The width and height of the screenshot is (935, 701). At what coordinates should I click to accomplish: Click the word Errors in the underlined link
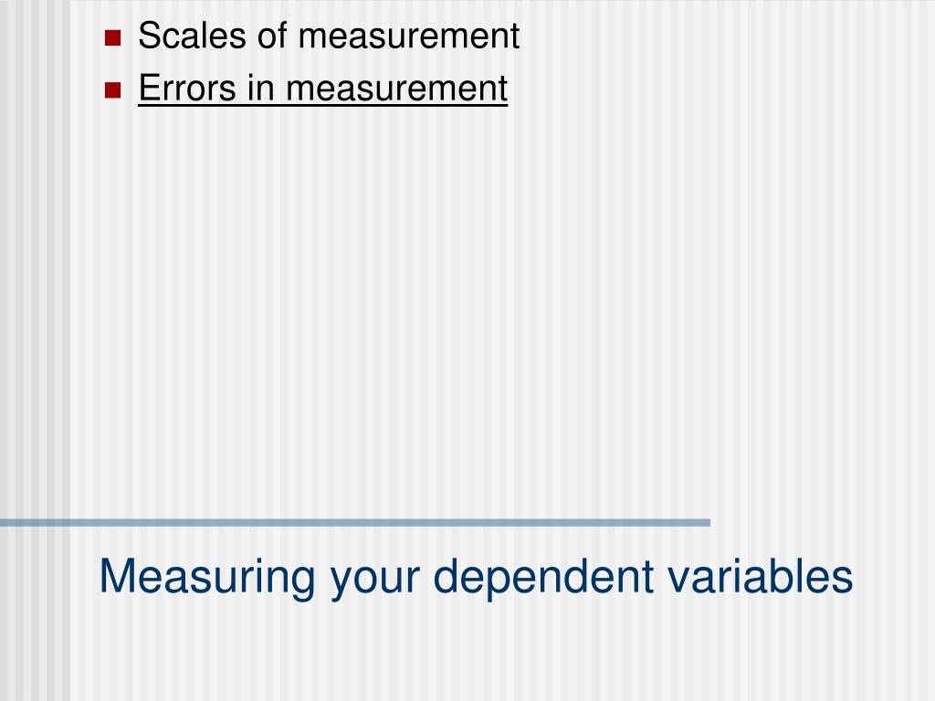pyautogui.click(x=187, y=89)
